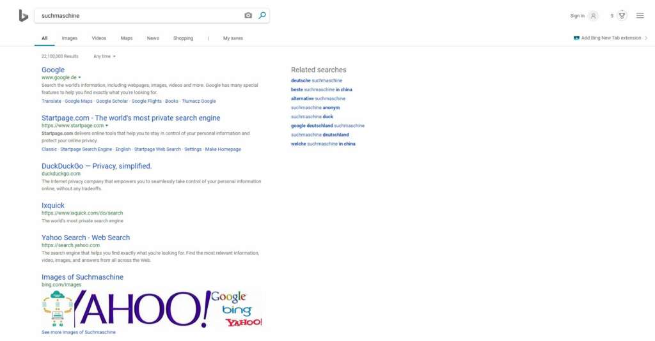Click Google Flights sublink
The height and width of the screenshot is (341, 655).
pyautogui.click(x=146, y=101)
